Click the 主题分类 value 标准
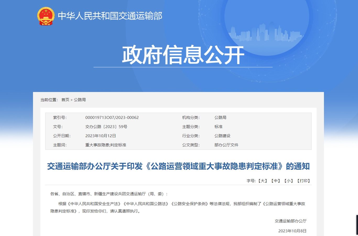The image size is (358, 236). pos(218,127)
